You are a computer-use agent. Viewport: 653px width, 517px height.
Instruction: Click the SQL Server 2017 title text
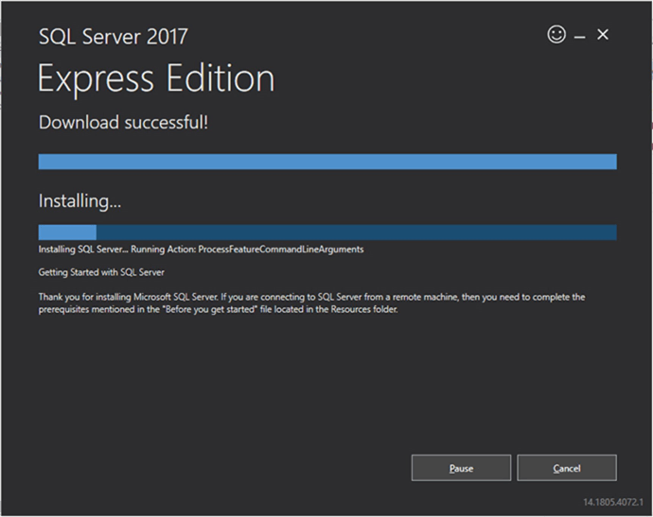coord(113,37)
